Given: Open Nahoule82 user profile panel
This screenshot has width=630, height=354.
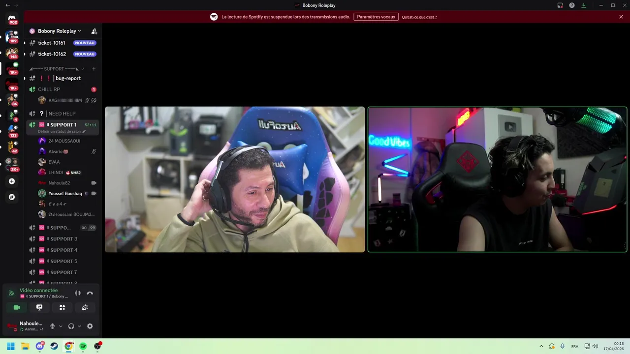Looking at the screenshot, I should (x=25, y=326).
